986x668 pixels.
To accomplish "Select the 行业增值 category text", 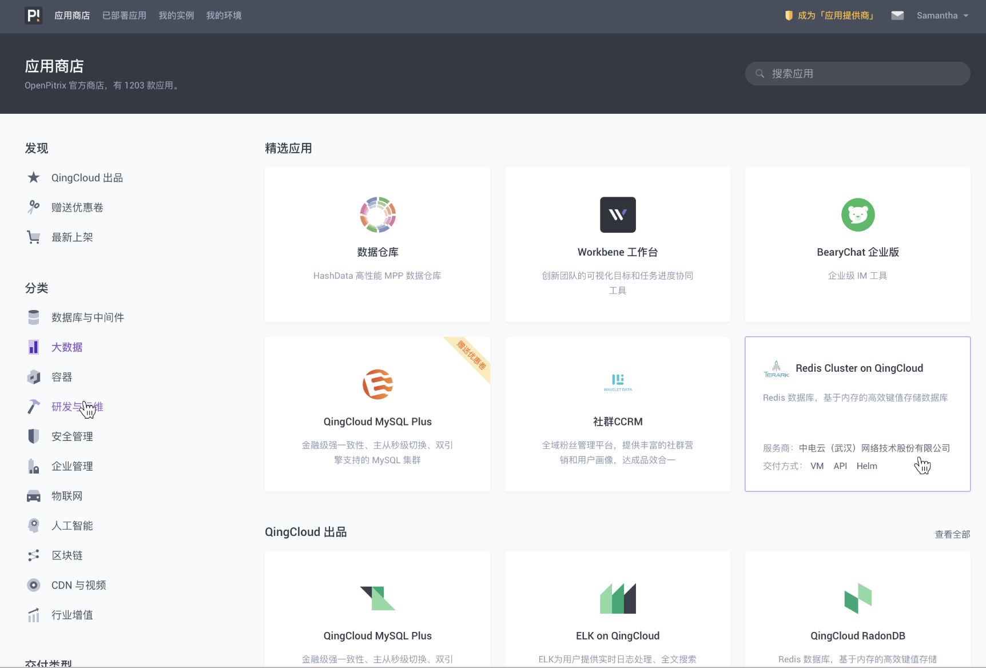I will 72,615.
